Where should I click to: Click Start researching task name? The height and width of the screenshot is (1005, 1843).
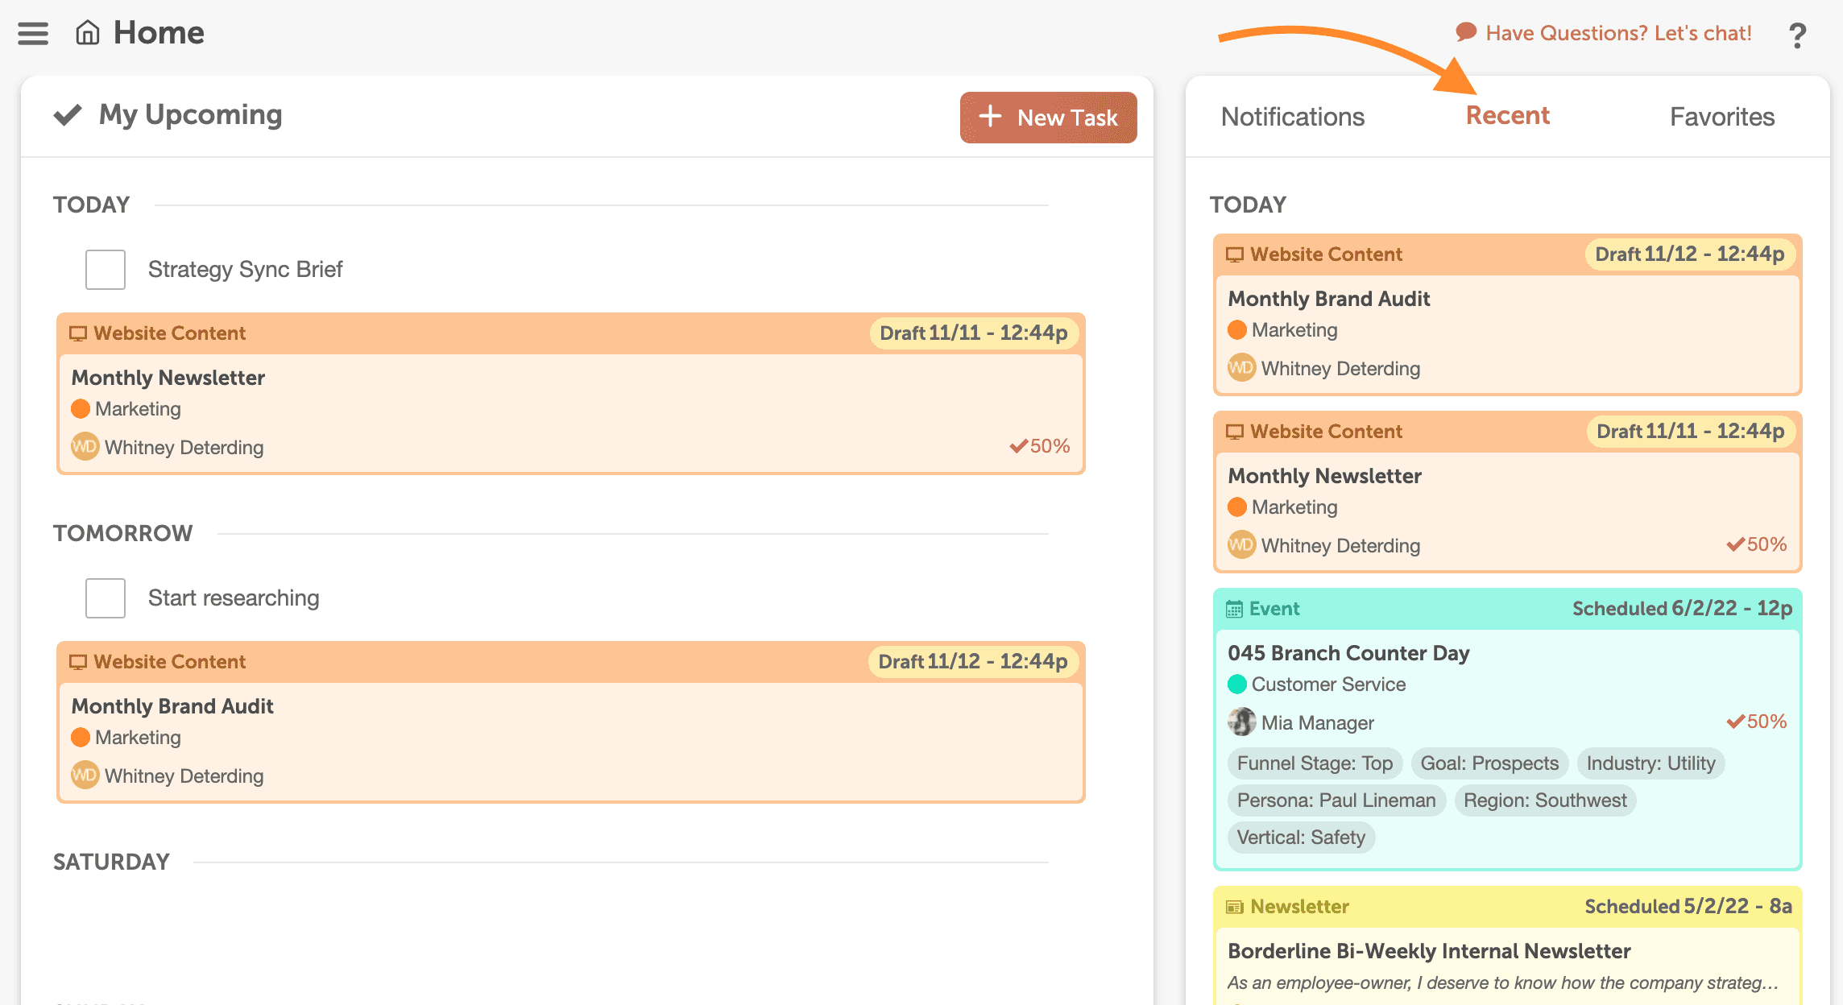click(x=234, y=598)
